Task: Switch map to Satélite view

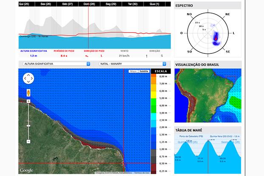Action: tap(144, 71)
